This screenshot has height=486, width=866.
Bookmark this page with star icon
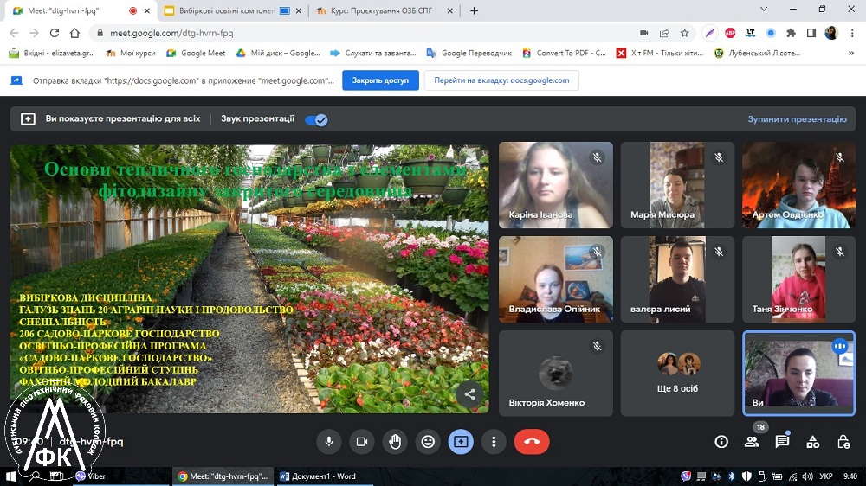685,33
